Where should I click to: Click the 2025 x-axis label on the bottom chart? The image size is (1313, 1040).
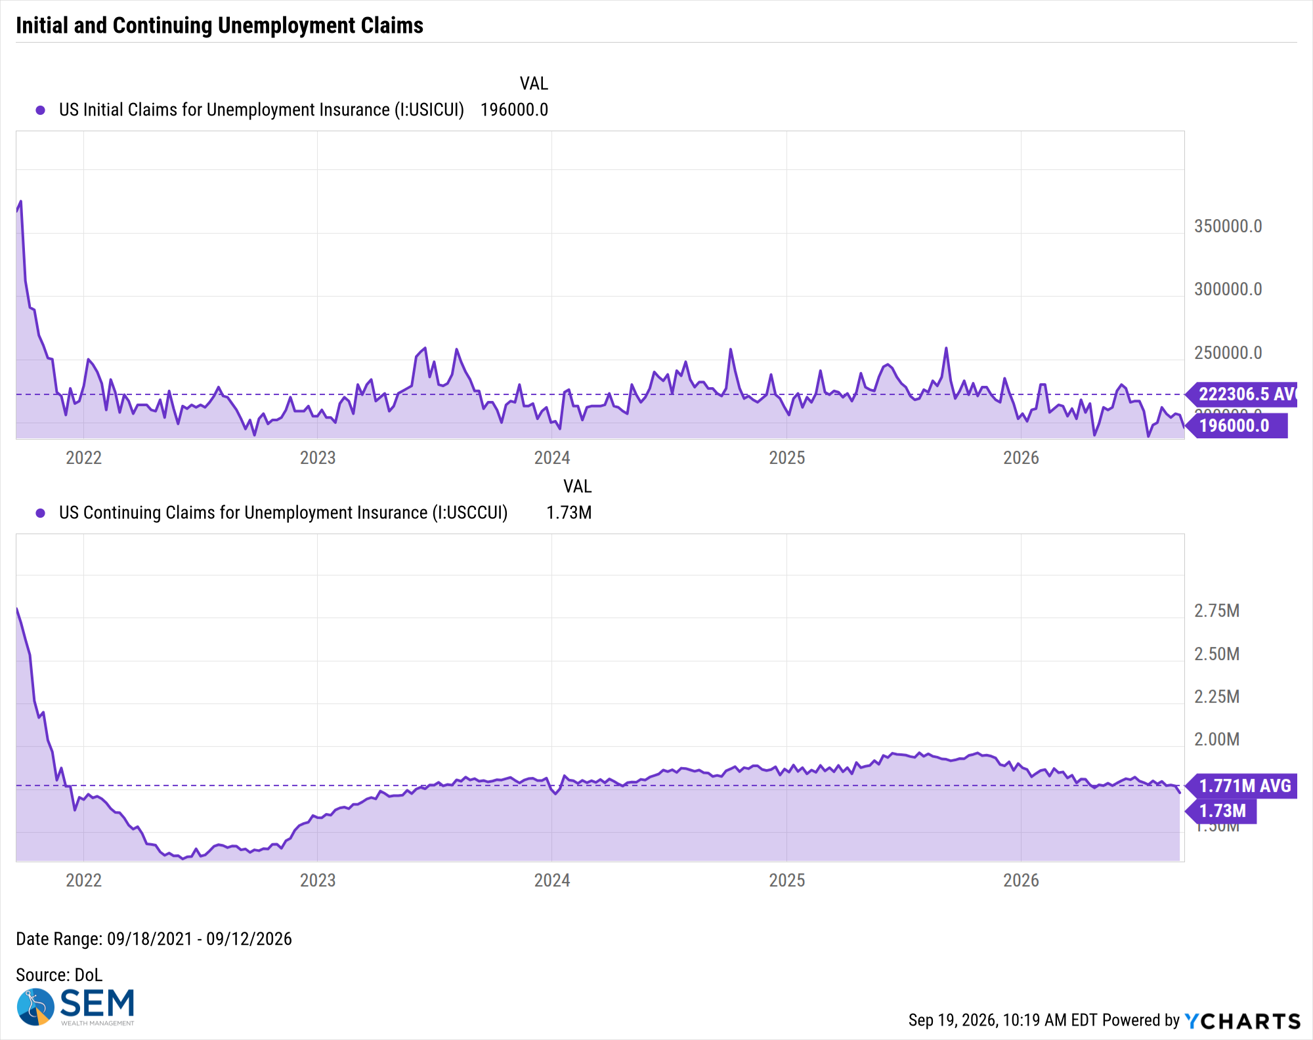[x=787, y=881]
